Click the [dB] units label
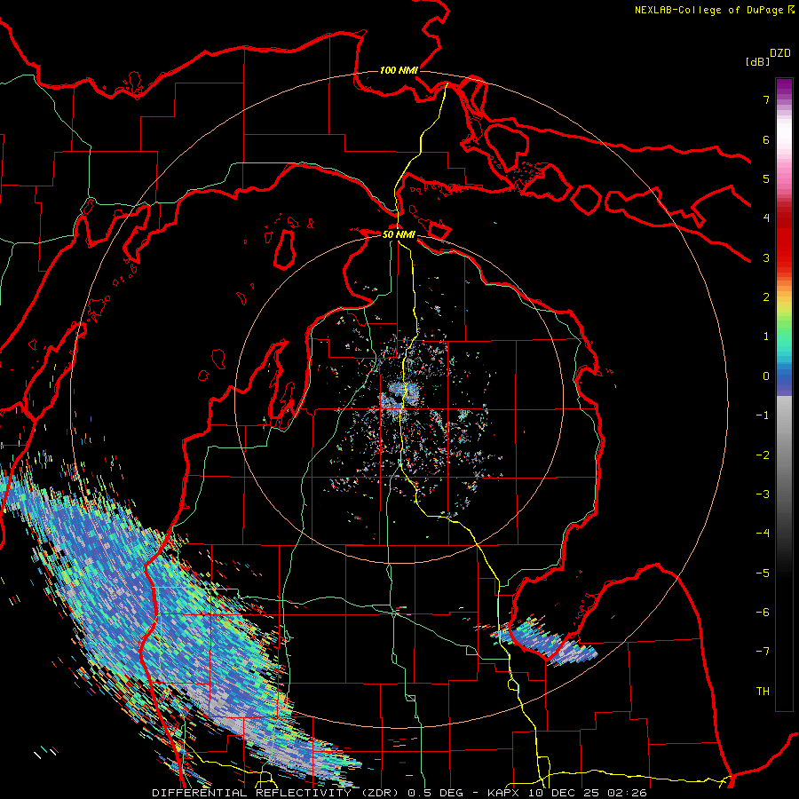Viewport: 799px width, 799px height. coord(758,61)
